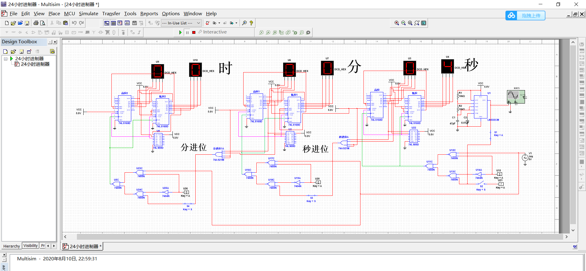
Task: Close the Design Toolbox panel
Action: click(x=55, y=42)
